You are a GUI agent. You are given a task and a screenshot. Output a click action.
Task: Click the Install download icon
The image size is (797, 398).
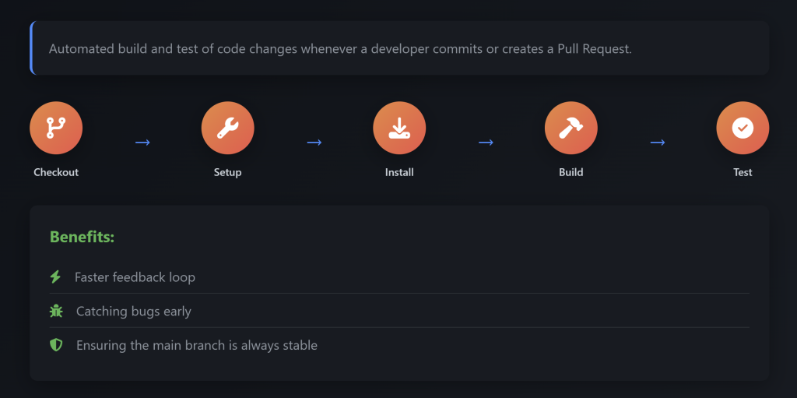[399, 128]
